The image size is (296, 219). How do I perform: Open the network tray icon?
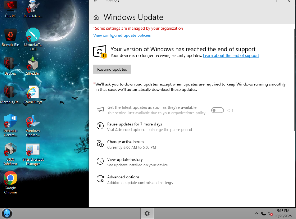[264, 214]
